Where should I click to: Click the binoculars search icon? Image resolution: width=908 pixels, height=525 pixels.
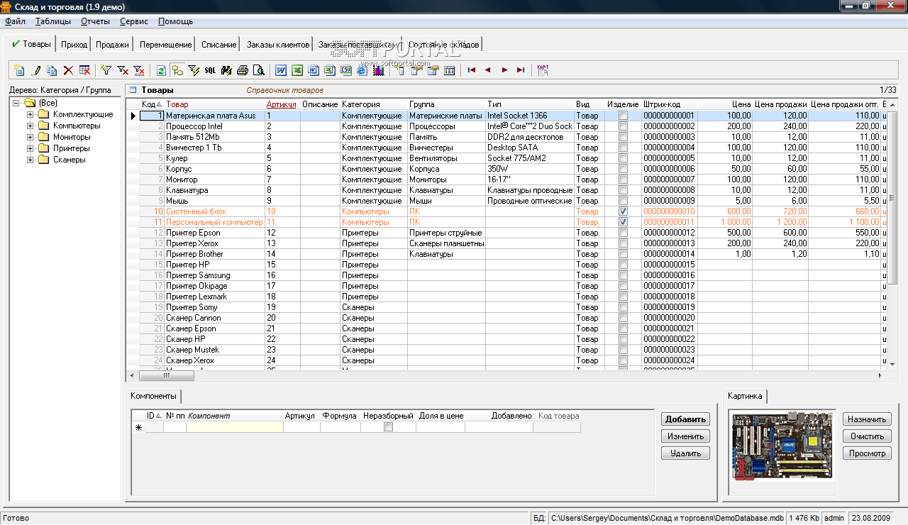coord(226,70)
